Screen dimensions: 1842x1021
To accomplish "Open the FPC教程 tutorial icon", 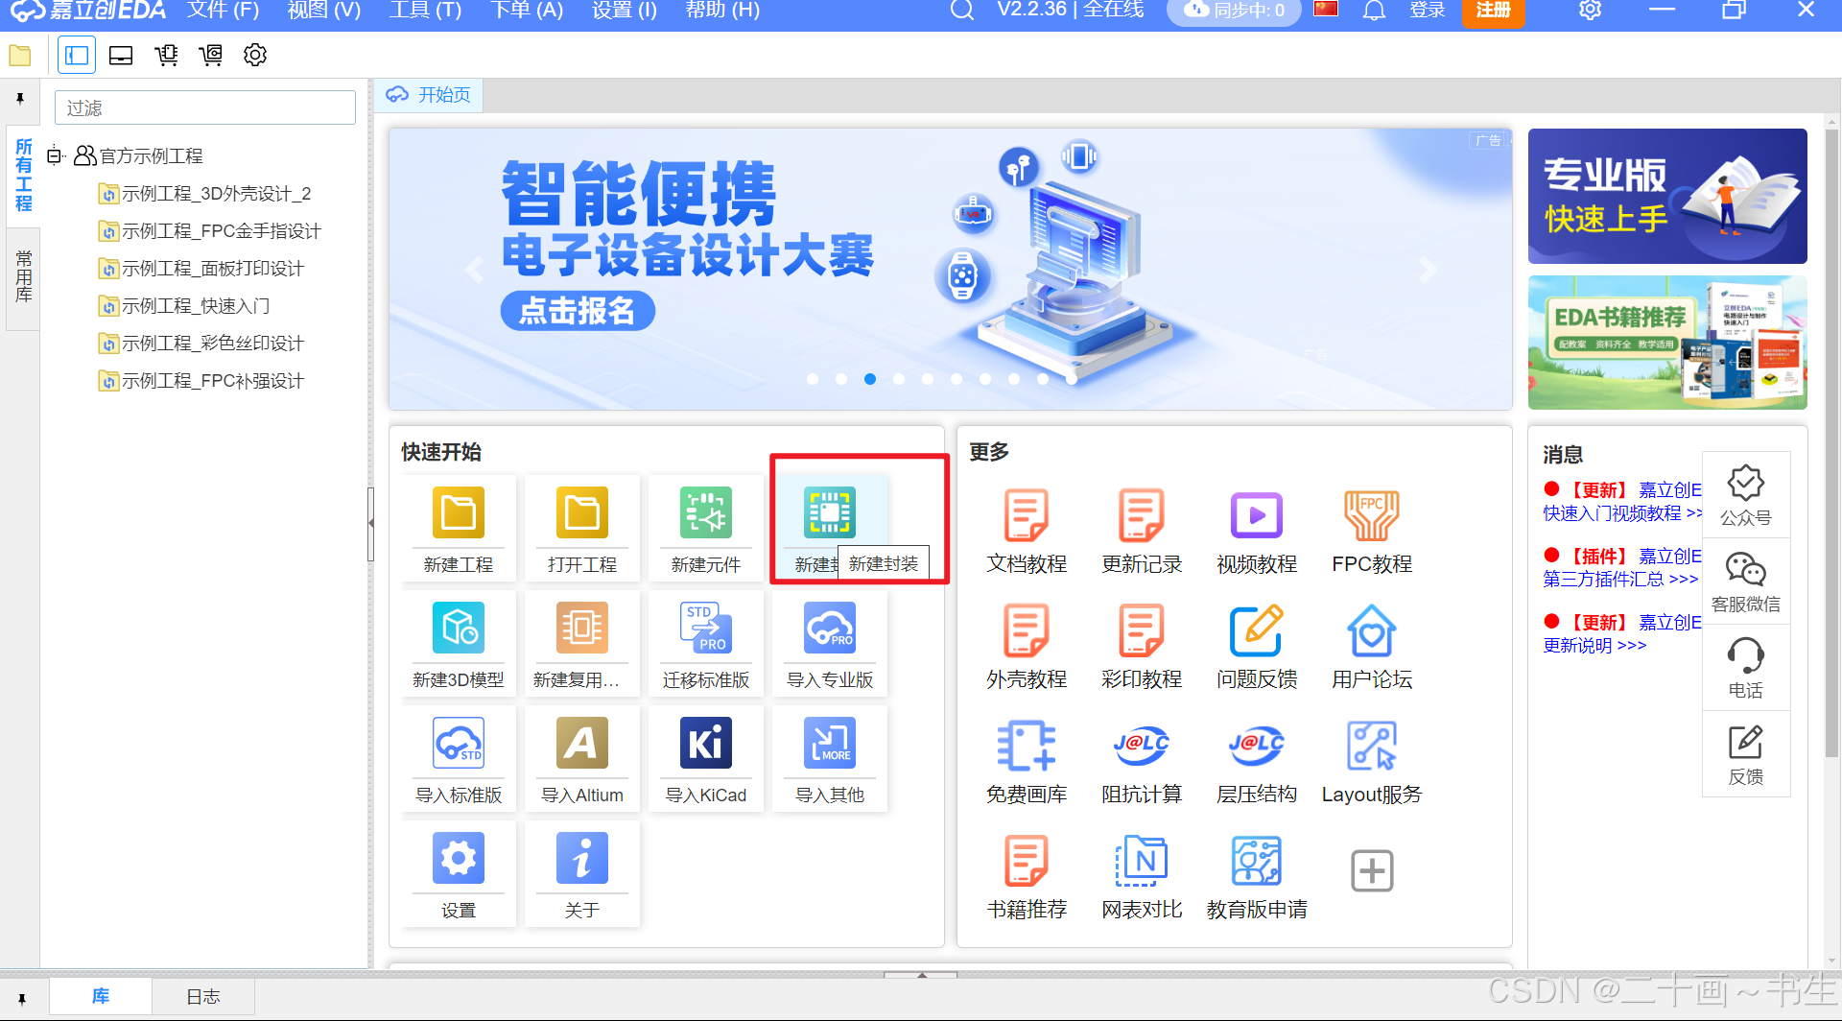I will click(x=1372, y=515).
